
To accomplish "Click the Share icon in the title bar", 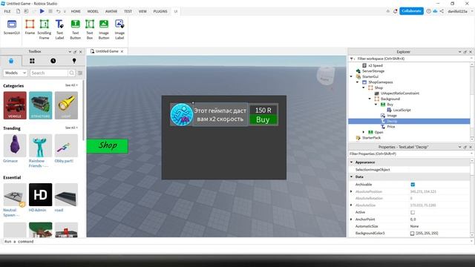I will coord(442,11).
